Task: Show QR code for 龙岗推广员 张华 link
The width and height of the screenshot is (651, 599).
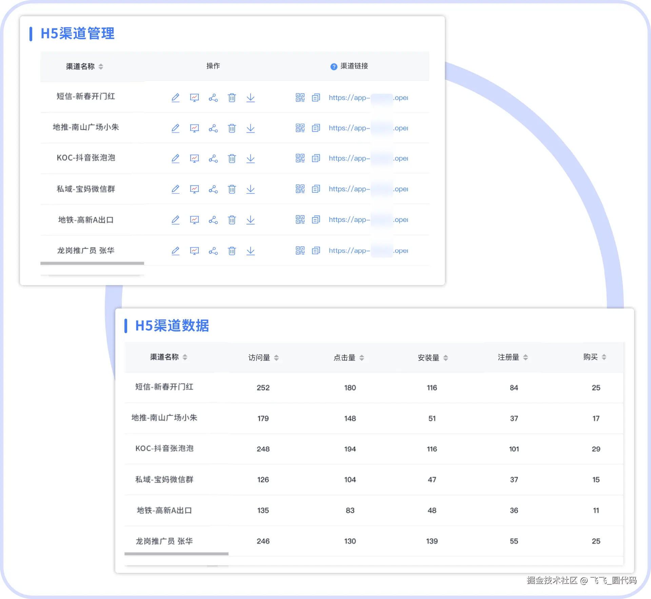Action: (300, 251)
